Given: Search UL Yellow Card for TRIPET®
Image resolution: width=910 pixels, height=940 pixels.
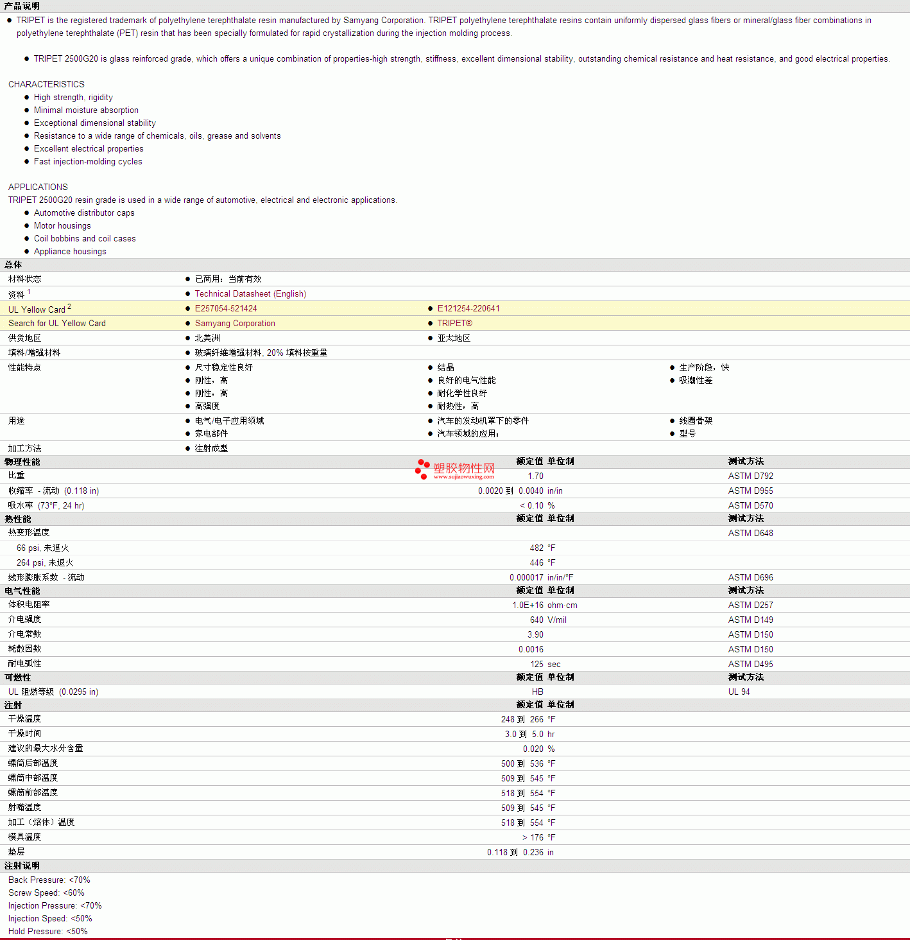Looking at the screenshot, I should (x=455, y=324).
